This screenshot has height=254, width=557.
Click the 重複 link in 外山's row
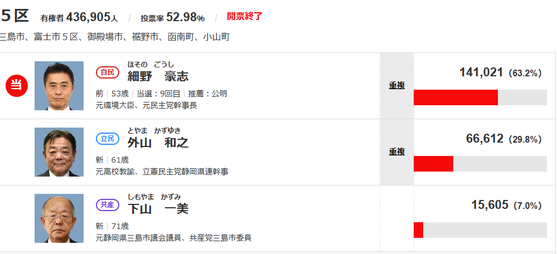click(397, 152)
